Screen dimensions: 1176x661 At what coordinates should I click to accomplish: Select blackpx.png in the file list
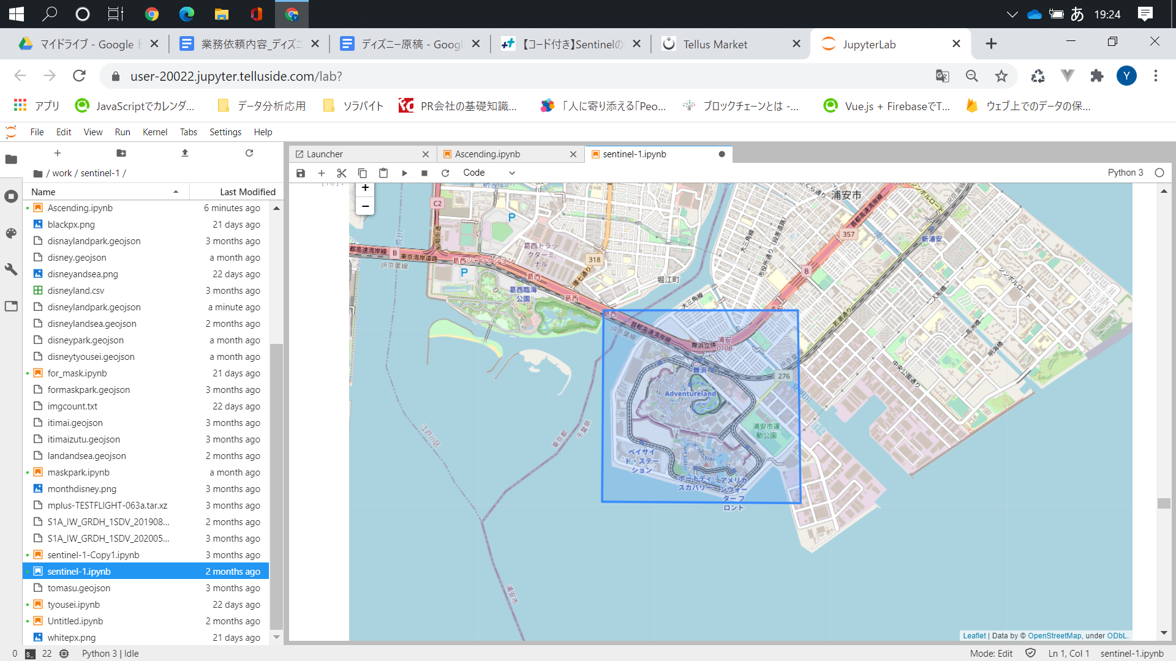coord(146,225)
